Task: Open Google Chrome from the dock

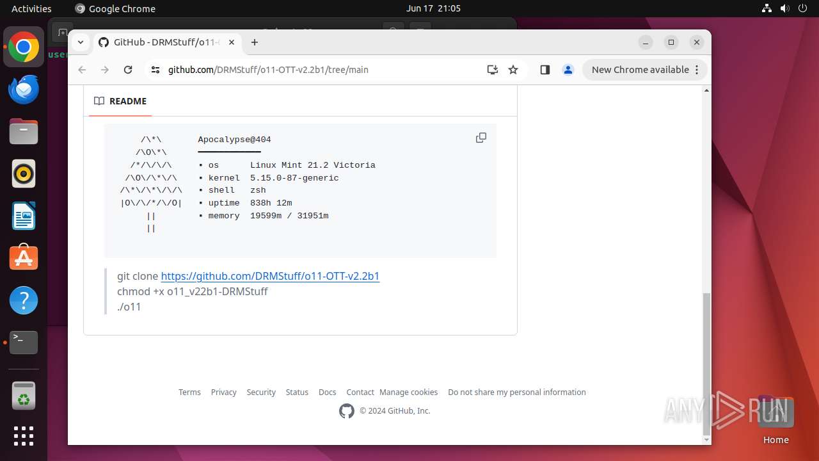Action: pyautogui.click(x=24, y=47)
